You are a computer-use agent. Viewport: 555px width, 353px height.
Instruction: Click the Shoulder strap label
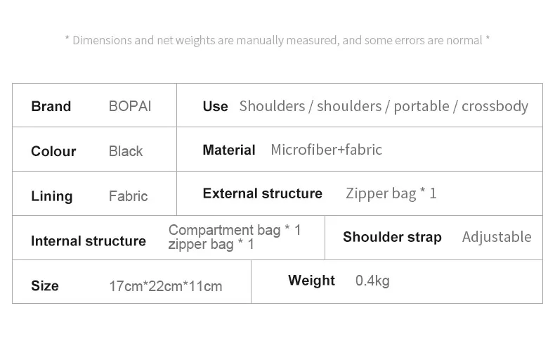pos(392,237)
